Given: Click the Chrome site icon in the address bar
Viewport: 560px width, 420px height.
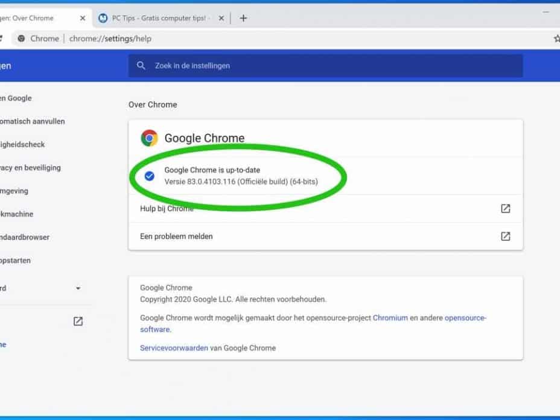Looking at the screenshot, I should tap(22, 39).
